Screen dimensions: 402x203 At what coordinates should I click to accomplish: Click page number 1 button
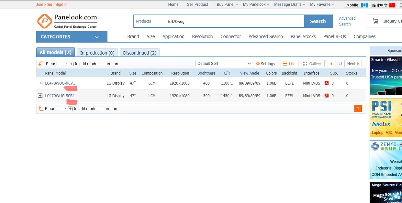358,109
